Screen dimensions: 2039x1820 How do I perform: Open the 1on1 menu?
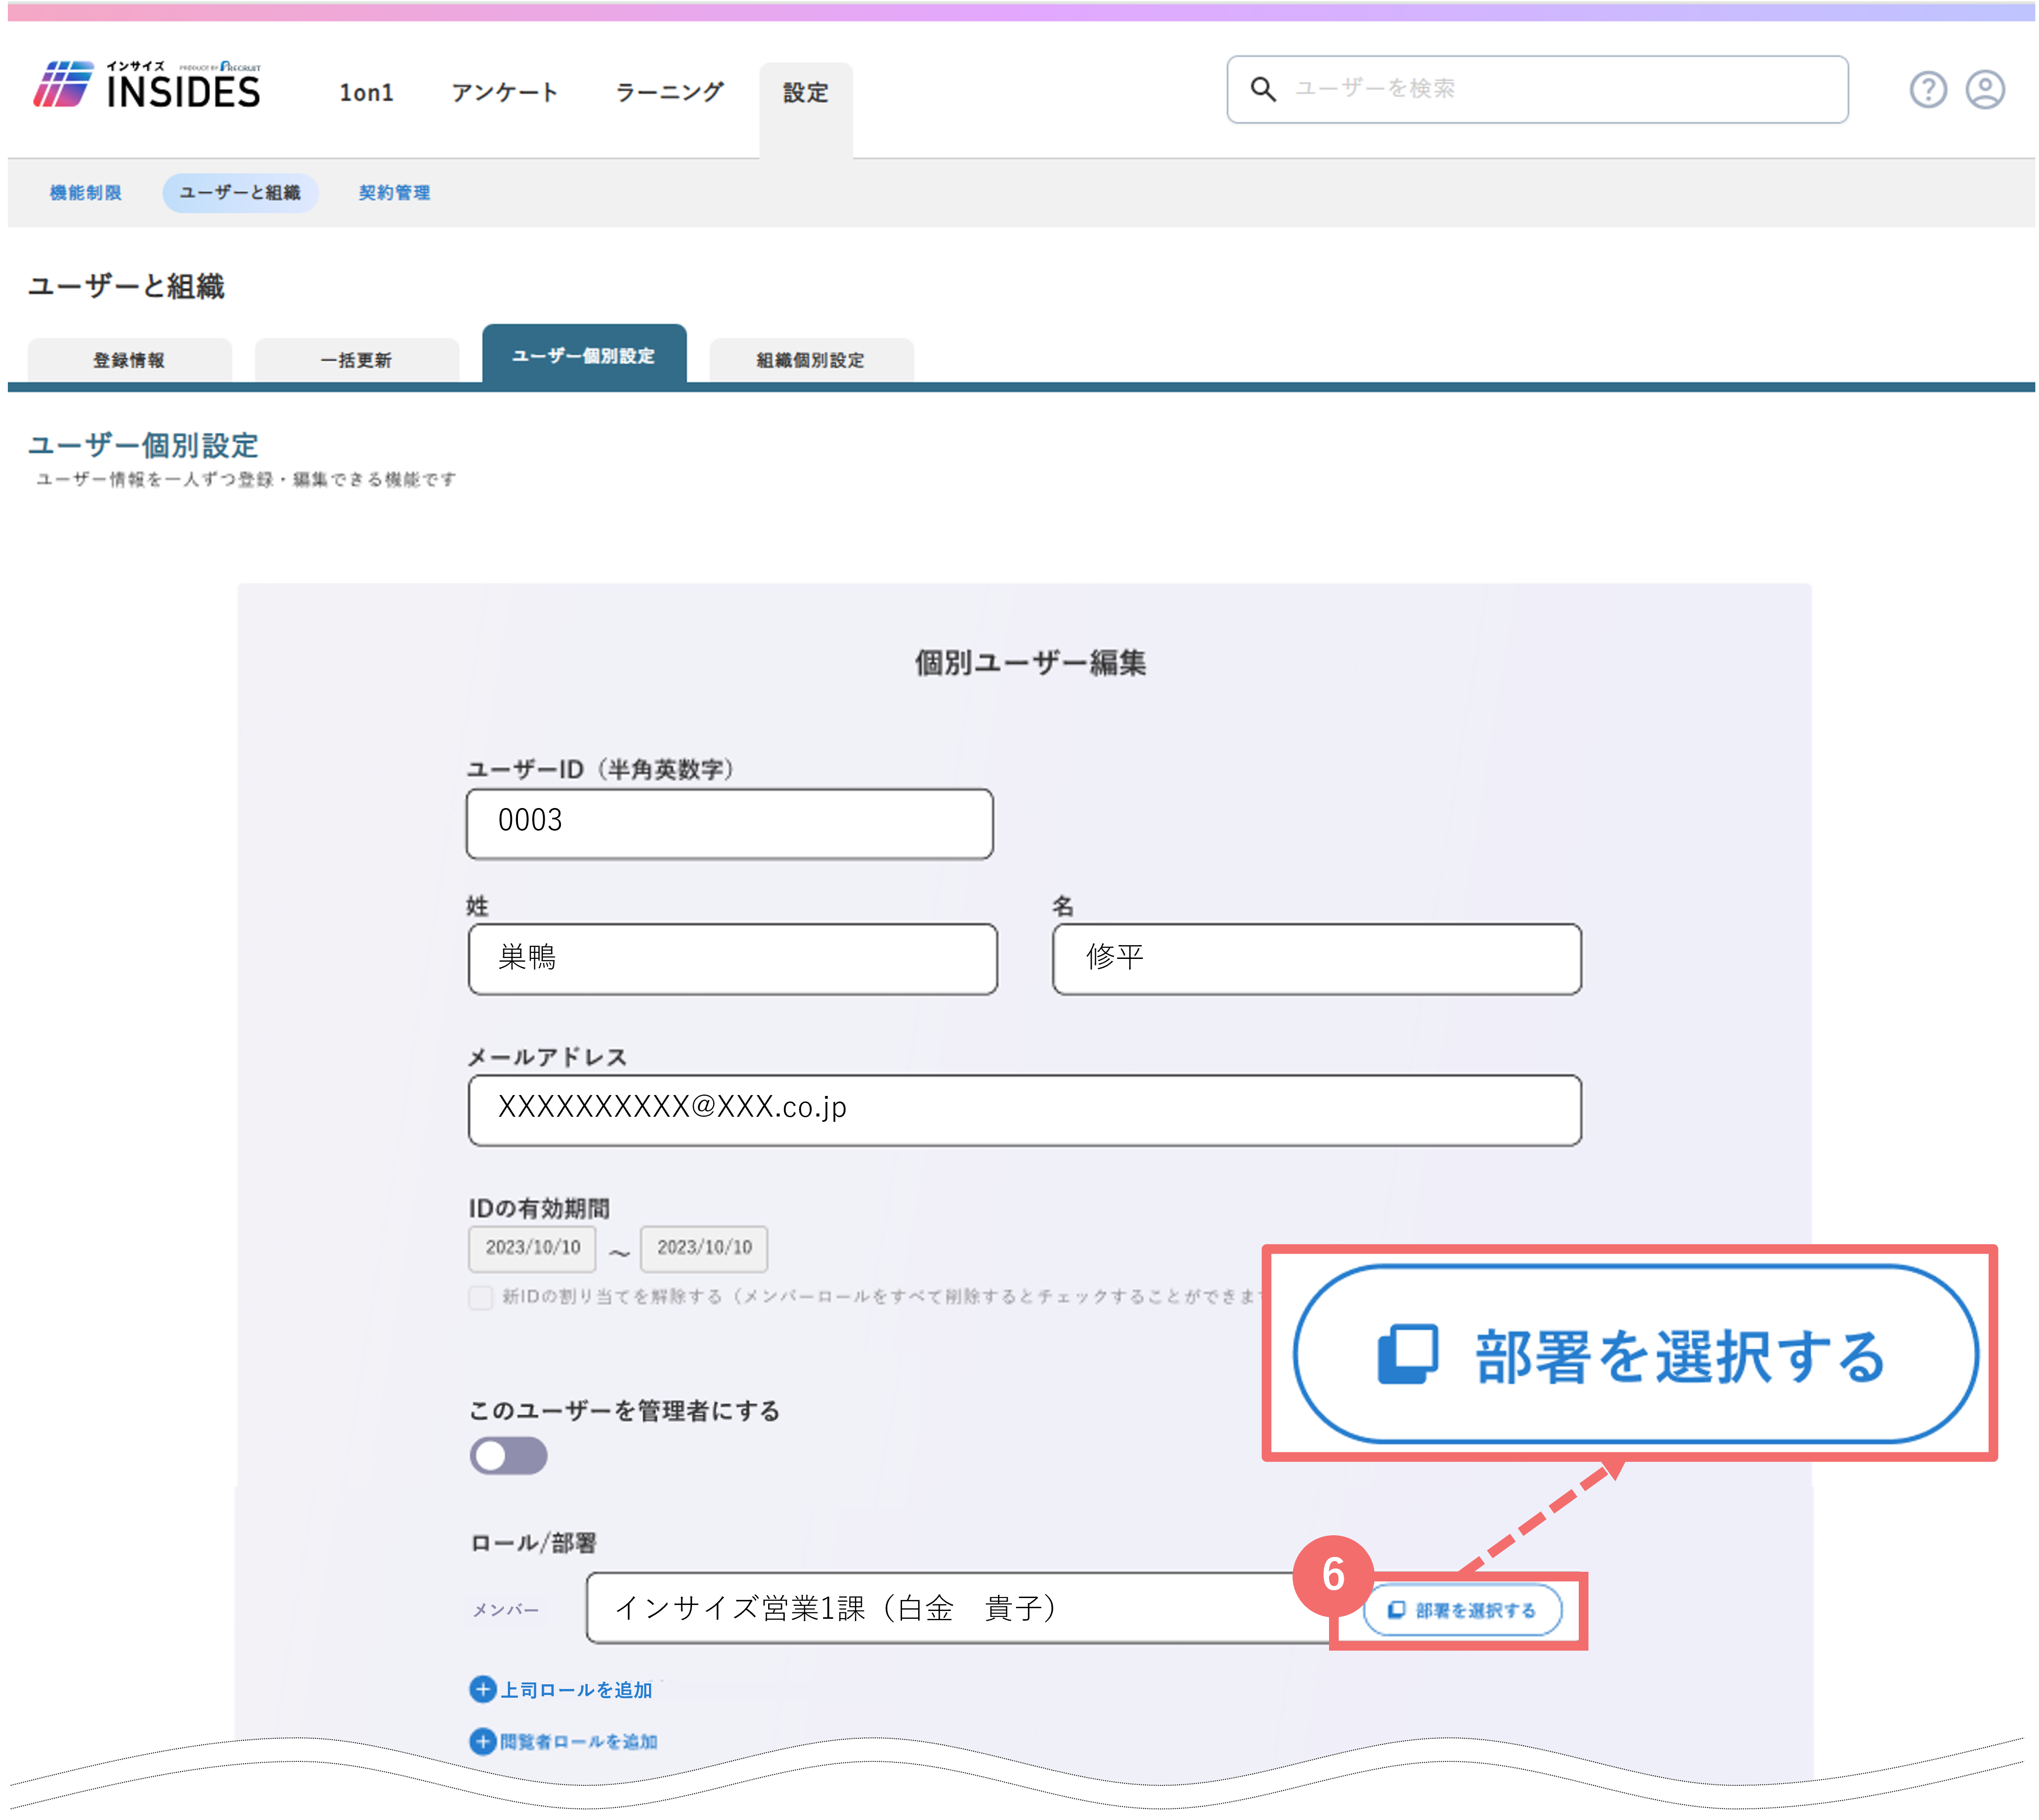tap(366, 93)
